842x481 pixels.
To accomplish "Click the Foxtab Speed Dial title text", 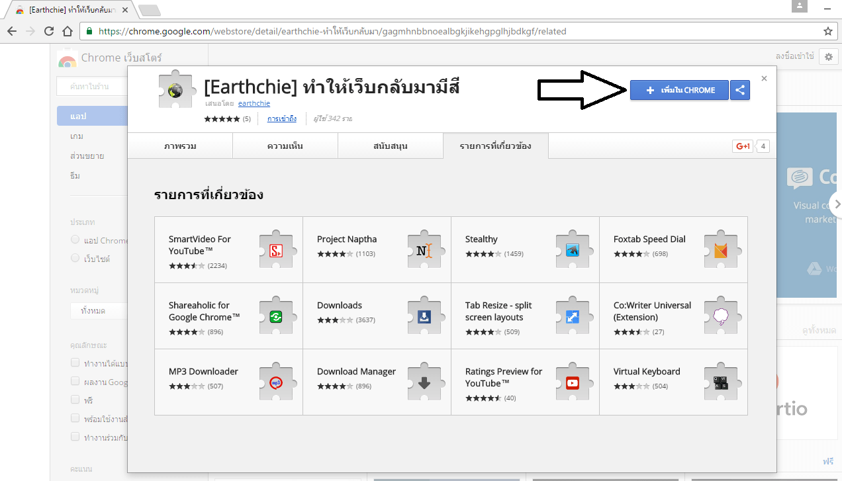I will point(649,239).
